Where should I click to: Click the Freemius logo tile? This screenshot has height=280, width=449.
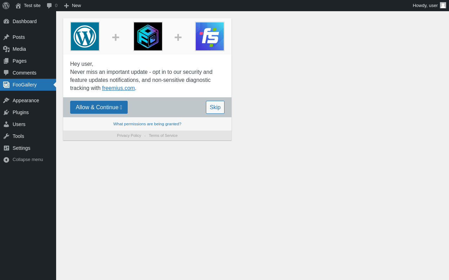click(210, 36)
